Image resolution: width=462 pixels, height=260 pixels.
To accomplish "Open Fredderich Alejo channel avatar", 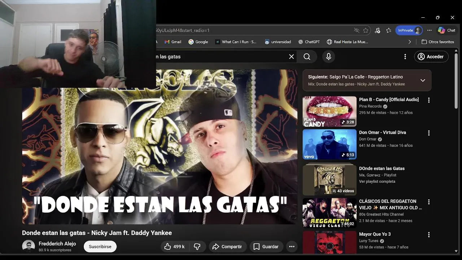I will coord(29,247).
